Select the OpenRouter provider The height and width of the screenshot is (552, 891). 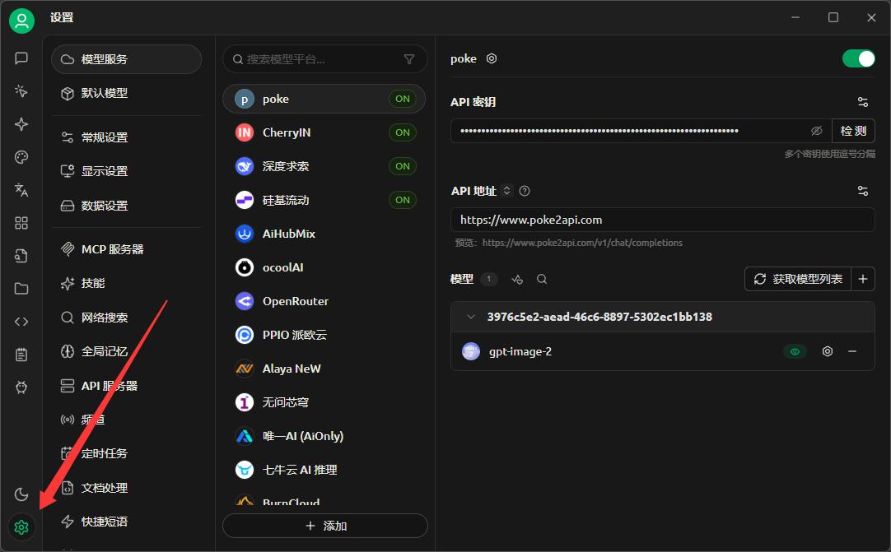[324, 301]
